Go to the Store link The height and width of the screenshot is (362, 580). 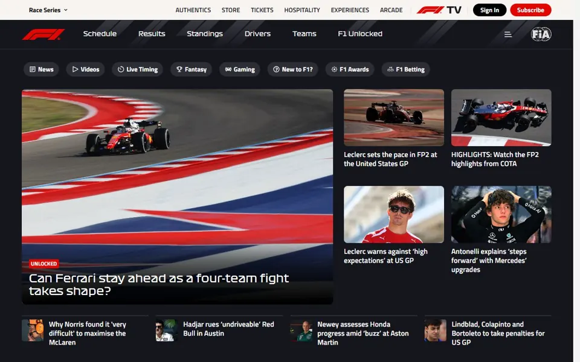pyautogui.click(x=231, y=10)
